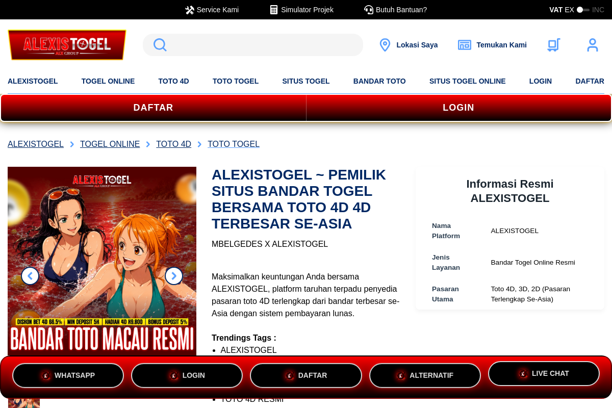Click the search magnifier icon
This screenshot has width=612, height=408.
point(160,45)
